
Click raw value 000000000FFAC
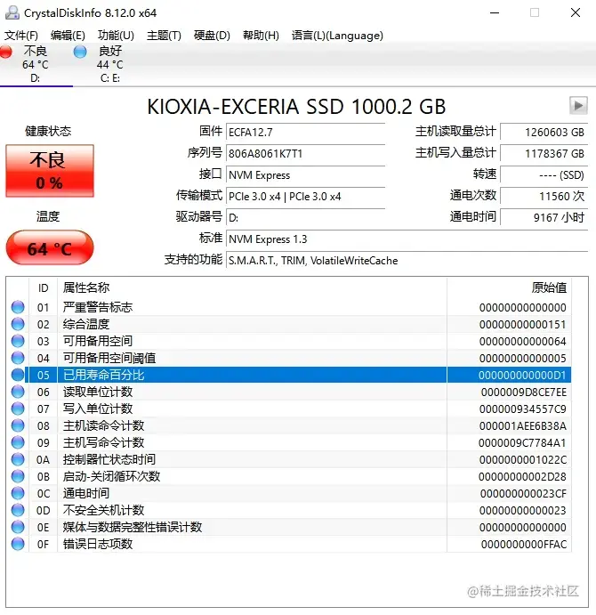pos(524,545)
